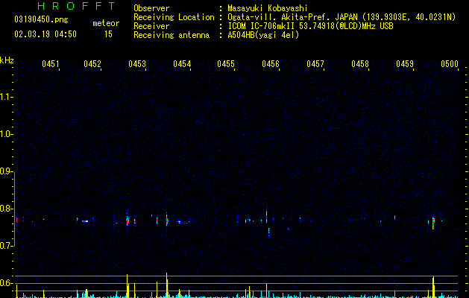Click the 0454 time axis marker
This screenshot has height=298, width=469.
pos(182,63)
